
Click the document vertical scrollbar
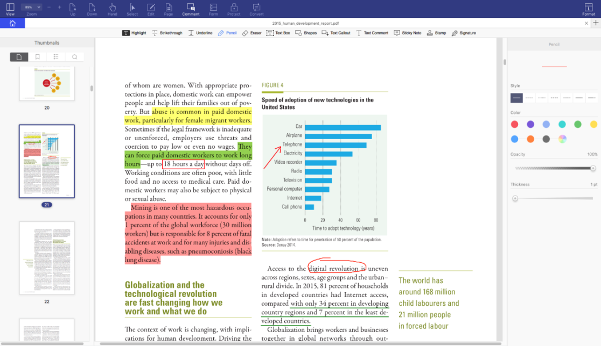505,62
